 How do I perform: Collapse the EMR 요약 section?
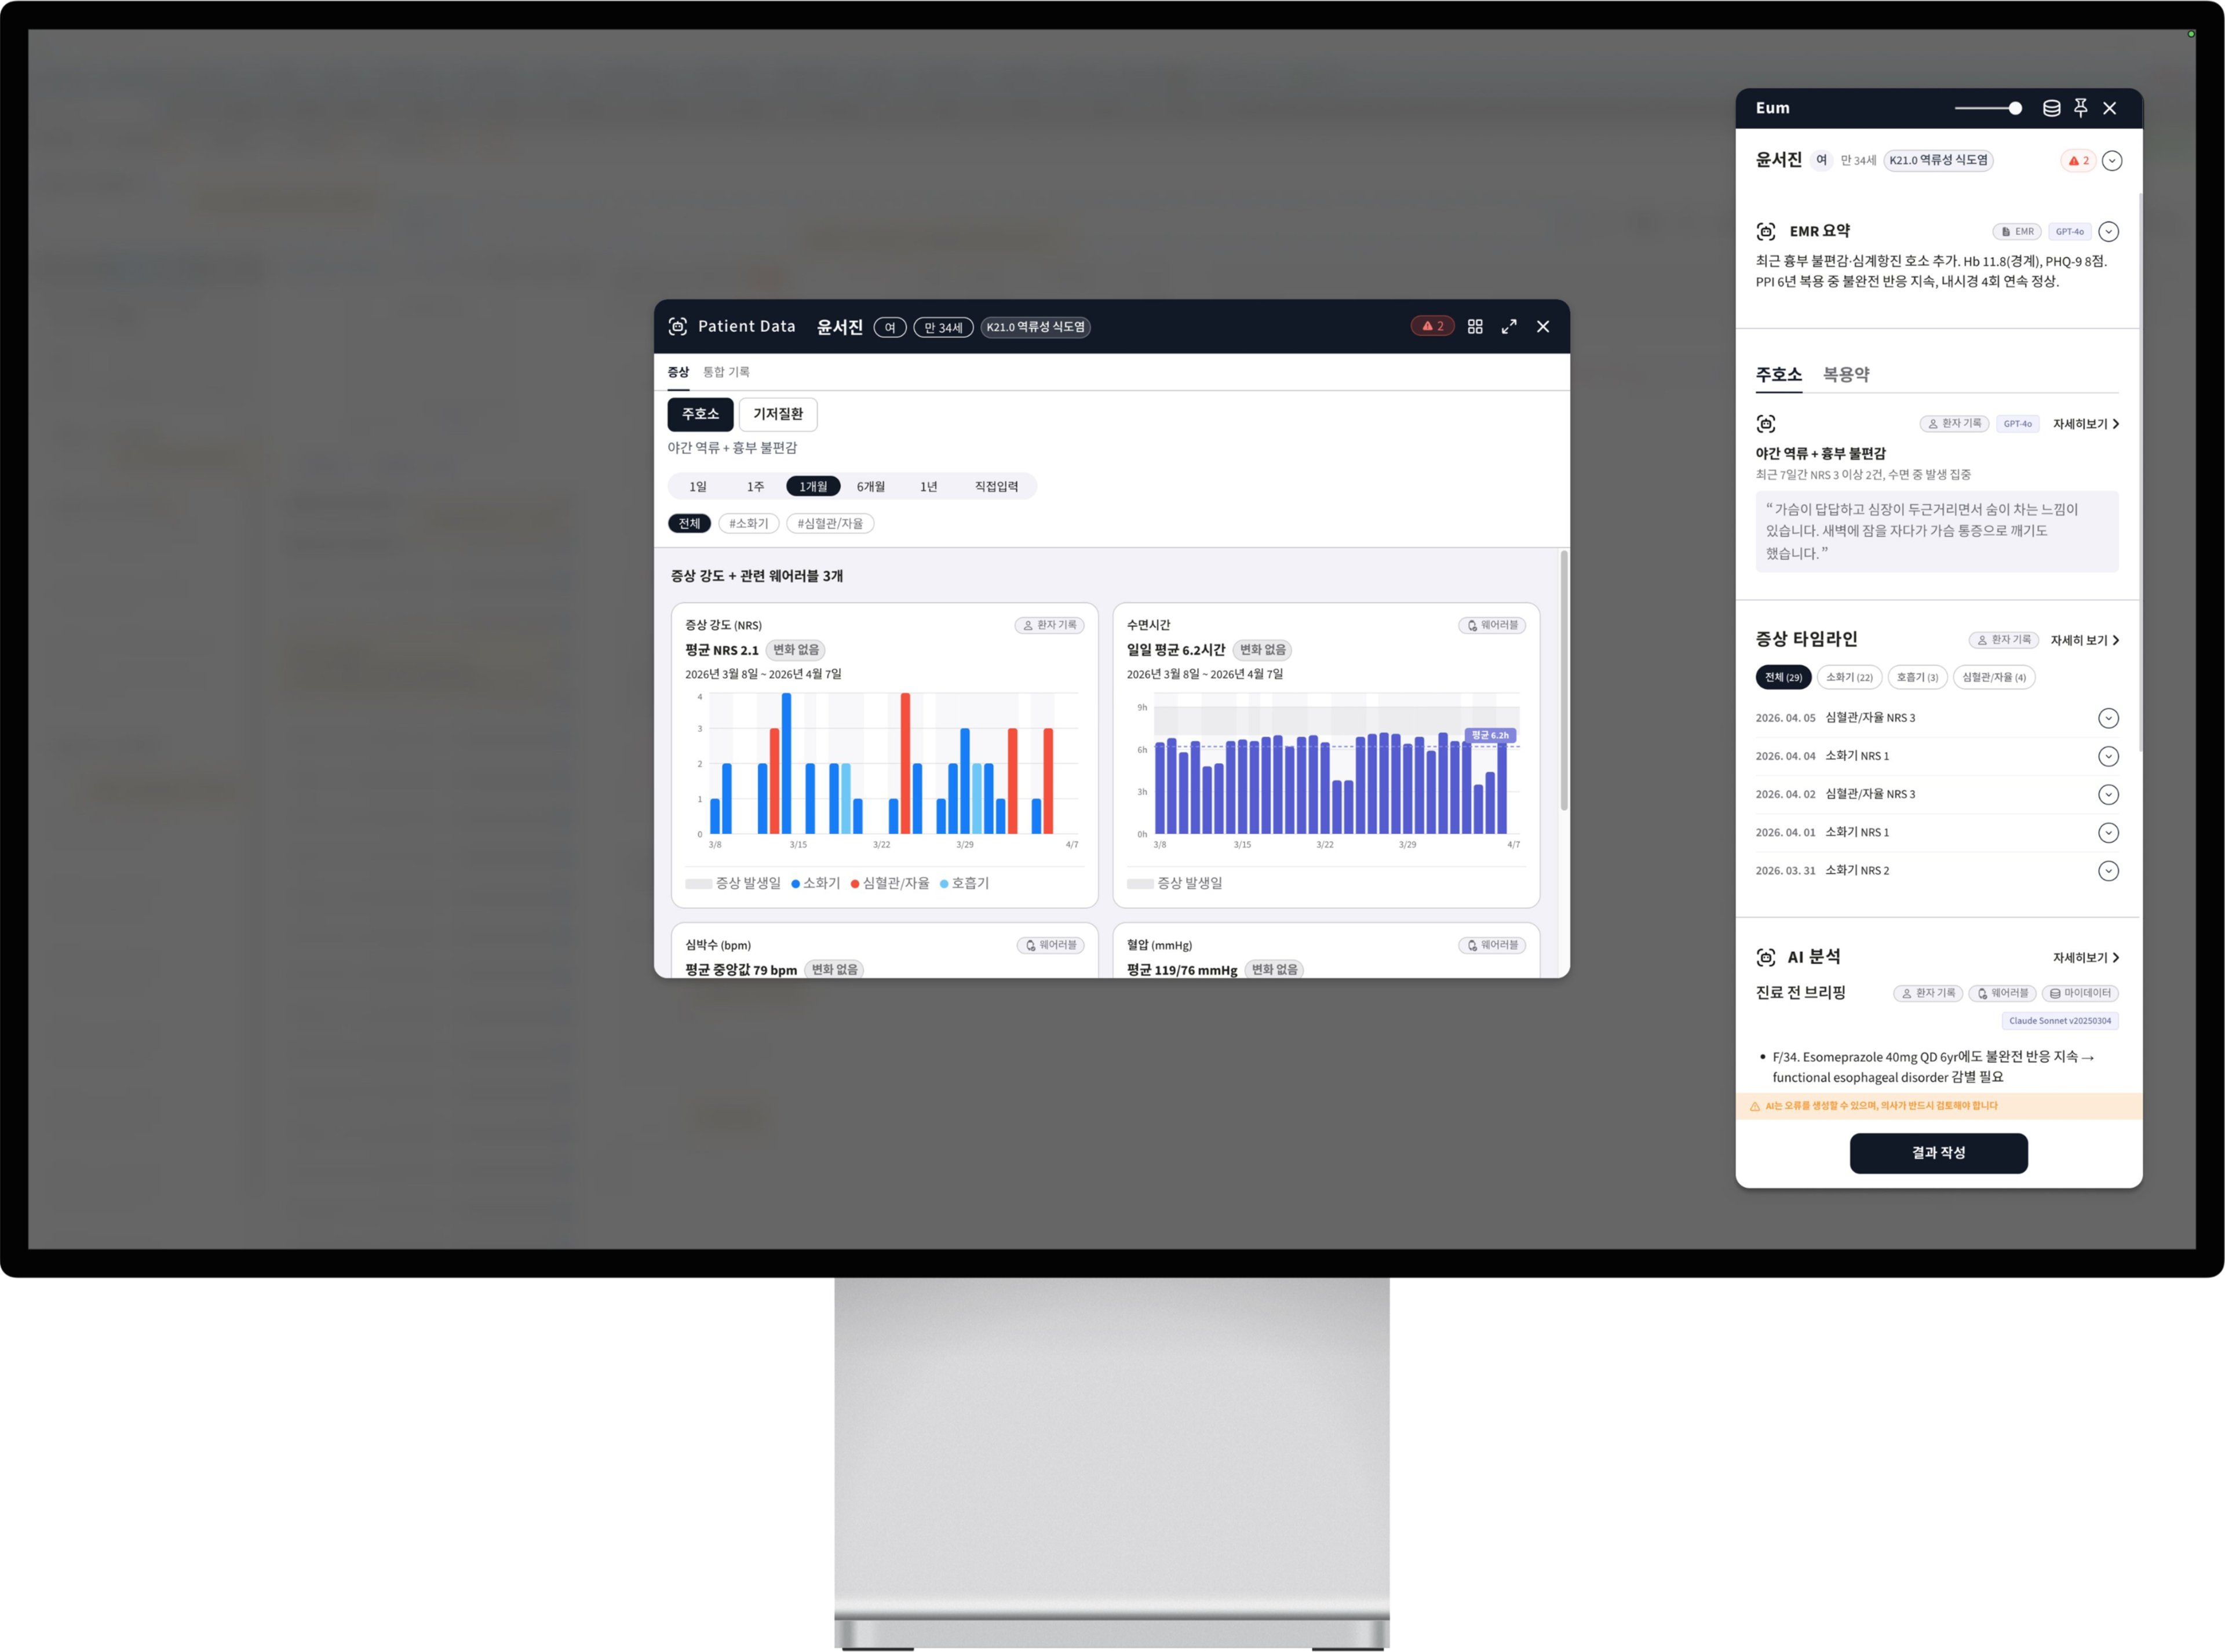pyautogui.click(x=2109, y=232)
